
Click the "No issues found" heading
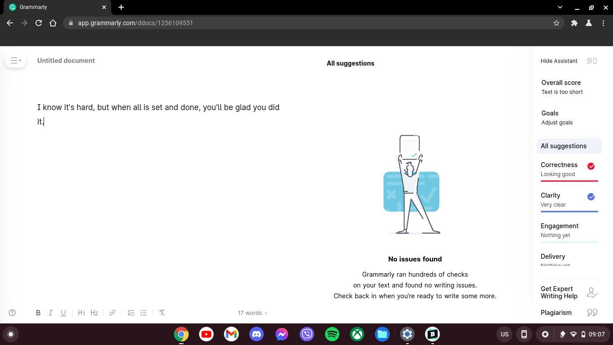(x=415, y=259)
